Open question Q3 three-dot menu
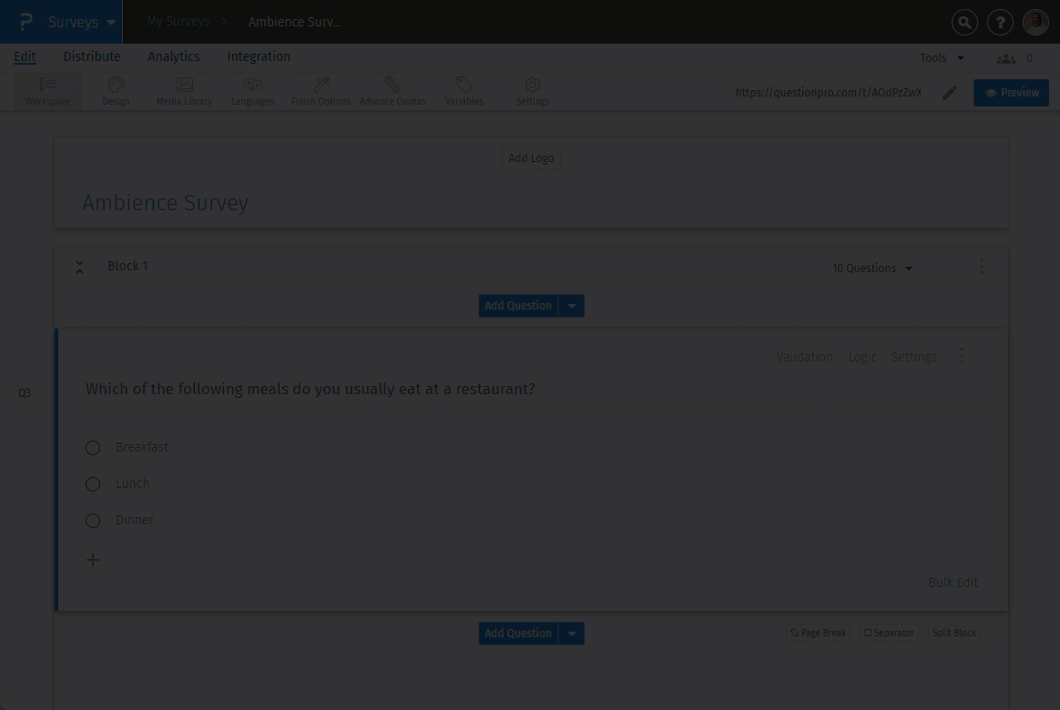This screenshot has width=1060, height=710. pyautogui.click(x=962, y=356)
